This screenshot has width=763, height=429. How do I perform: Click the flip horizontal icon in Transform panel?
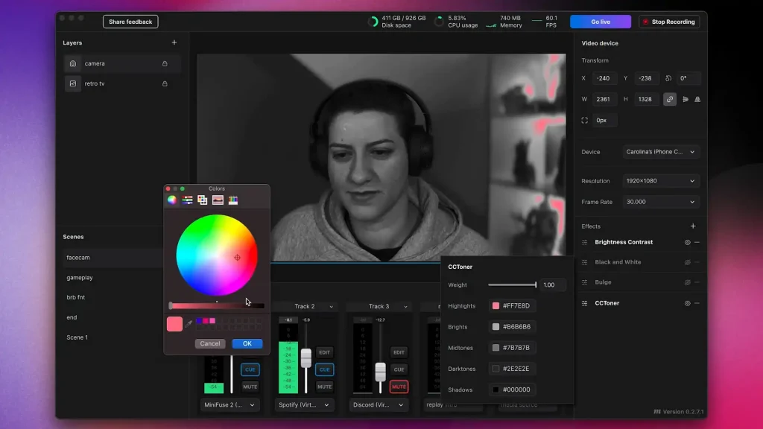(x=686, y=99)
